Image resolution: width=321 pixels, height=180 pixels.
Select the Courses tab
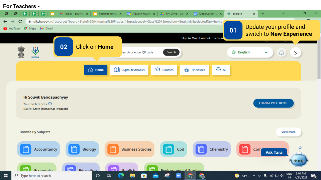(x=164, y=70)
